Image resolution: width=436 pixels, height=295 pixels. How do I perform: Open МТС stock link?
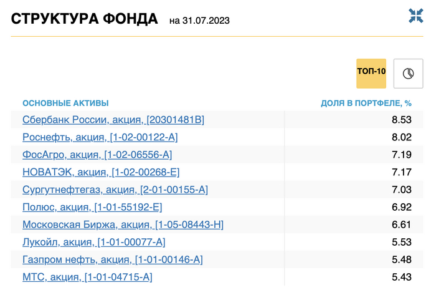coord(87,277)
